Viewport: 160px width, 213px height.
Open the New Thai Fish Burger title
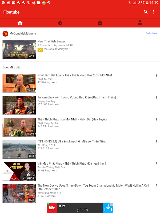[x=51, y=41]
